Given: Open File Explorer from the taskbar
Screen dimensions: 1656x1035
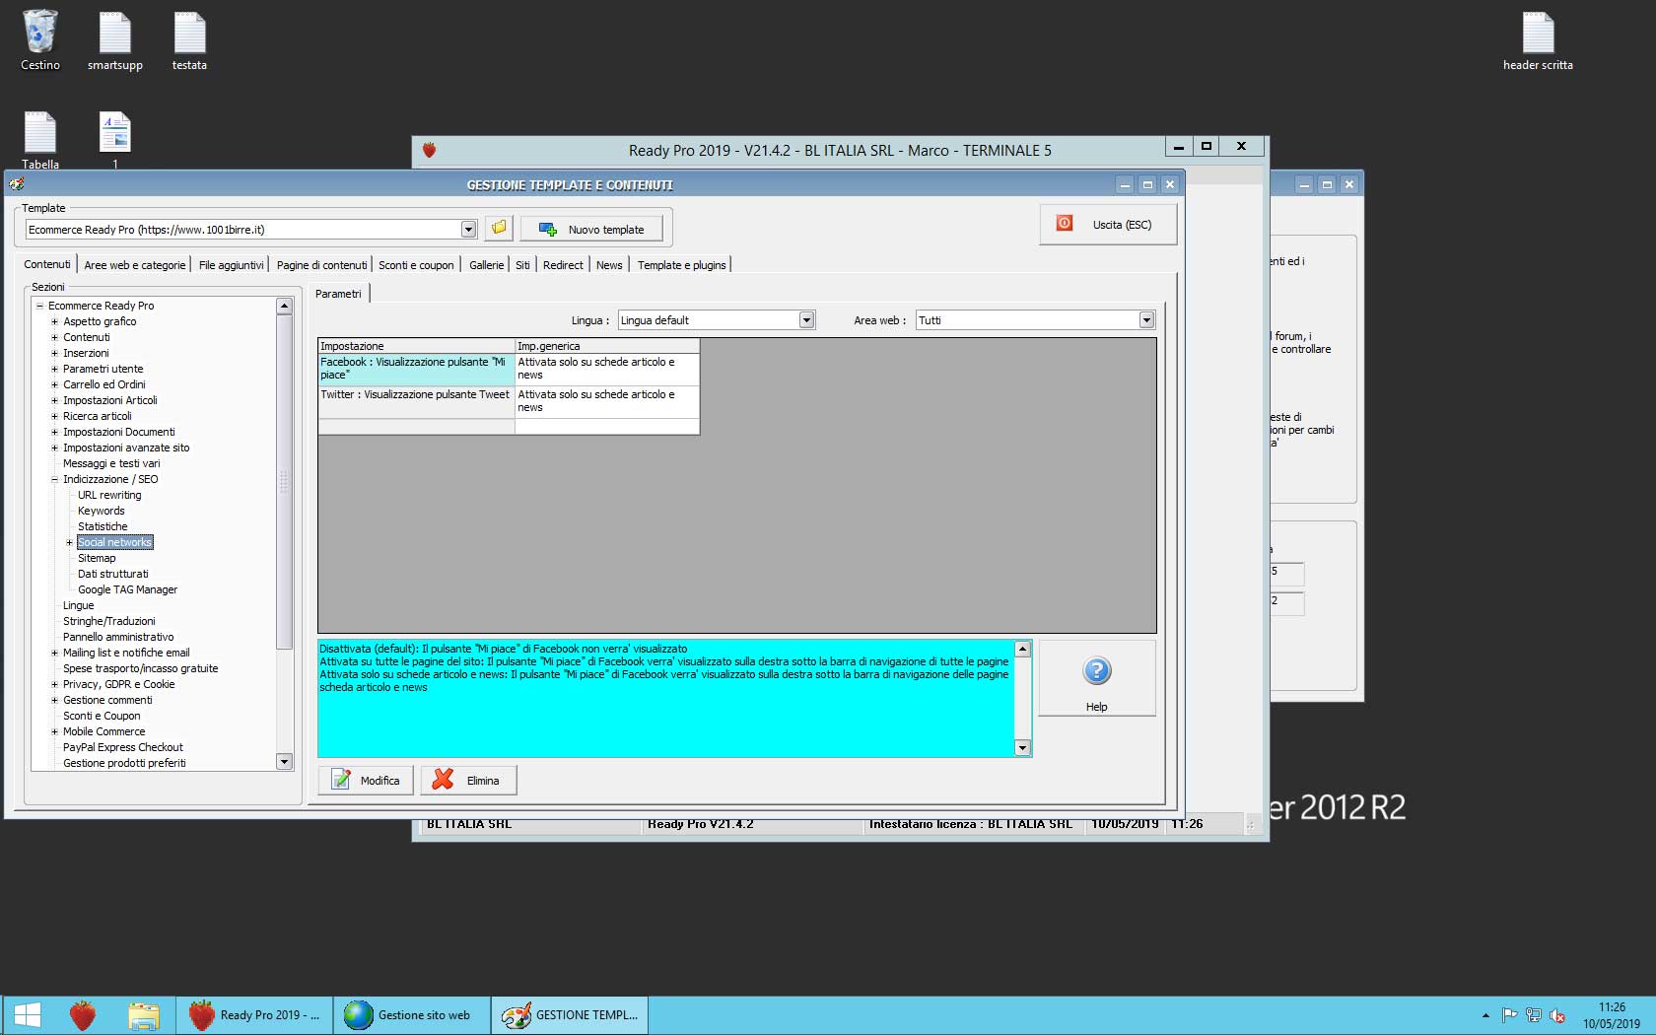Looking at the screenshot, I should pyautogui.click(x=144, y=1015).
